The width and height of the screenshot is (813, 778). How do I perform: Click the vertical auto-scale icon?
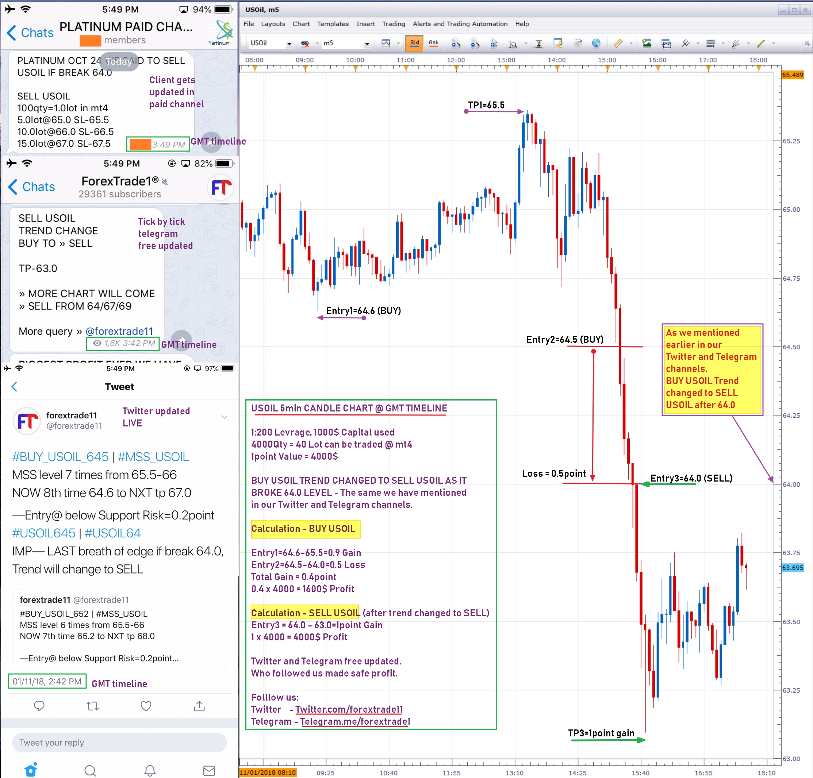click(x=538, y=43)
